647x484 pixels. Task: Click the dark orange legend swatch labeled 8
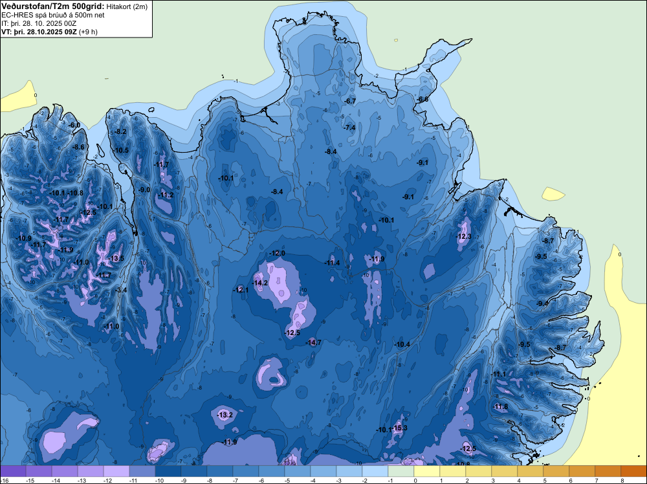pos(633,471)
